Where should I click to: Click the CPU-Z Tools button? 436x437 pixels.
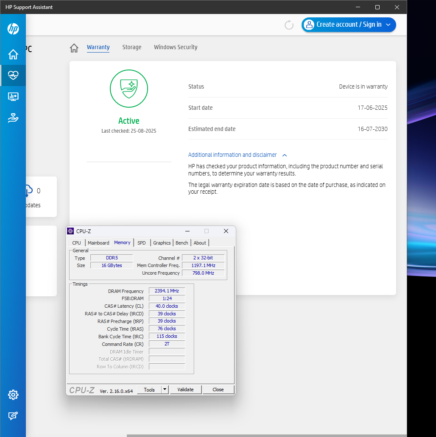point(149,390)
